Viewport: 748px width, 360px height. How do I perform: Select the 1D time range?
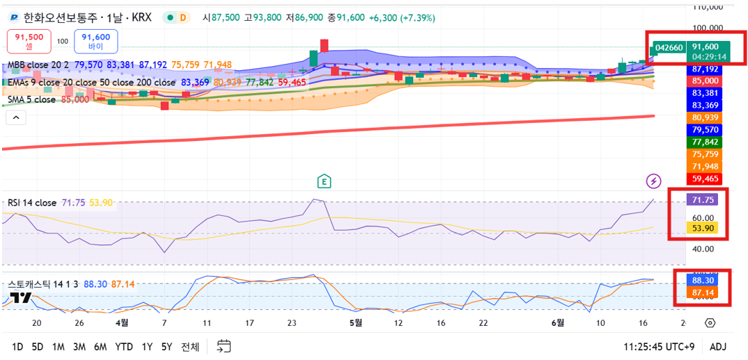[x=17, y=347]
